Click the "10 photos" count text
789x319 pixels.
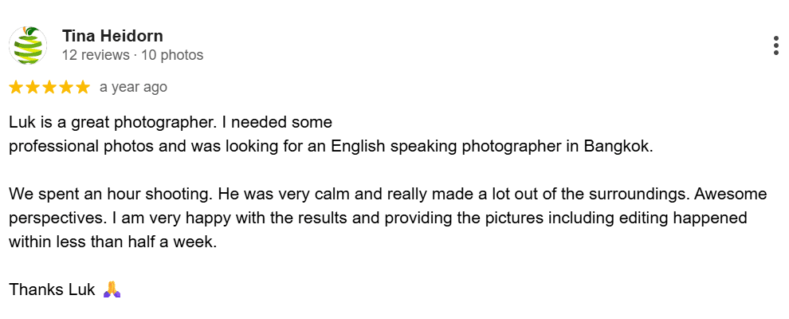click(x=172, y=55)
